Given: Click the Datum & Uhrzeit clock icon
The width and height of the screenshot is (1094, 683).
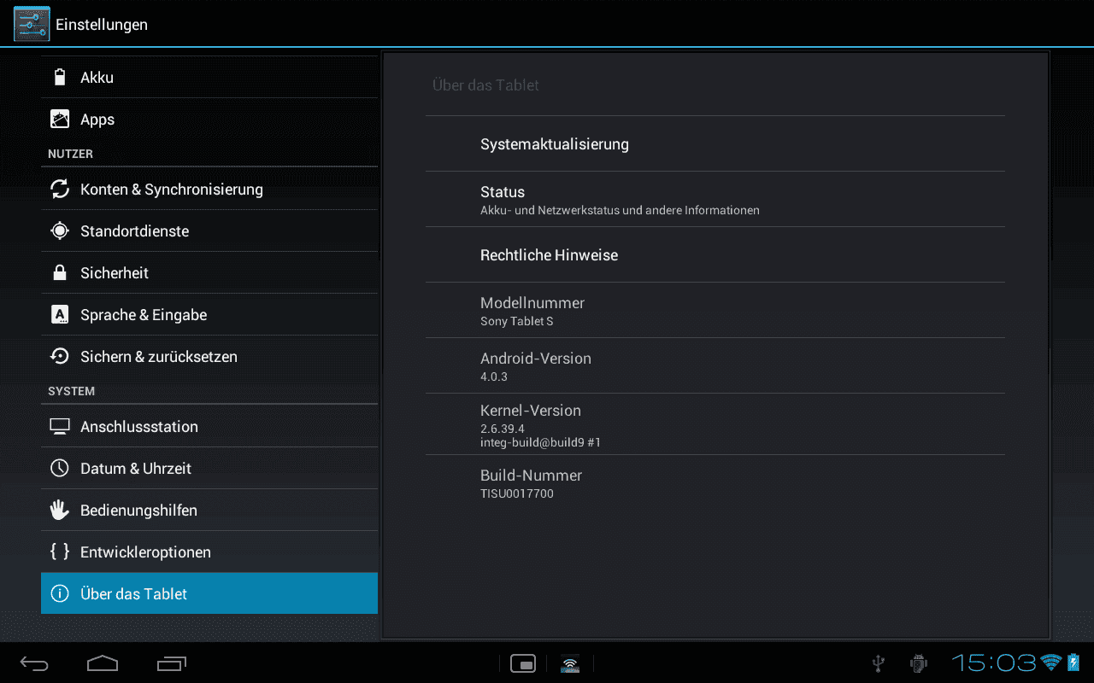Looking at the screenshot, I should (x=60, y=468).
